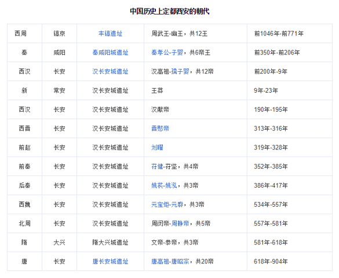The height and width of the screenshot is (278, 339).
Task: Click the 唐高祖 link
Action: pyautogui.click(x=160, y=262)
